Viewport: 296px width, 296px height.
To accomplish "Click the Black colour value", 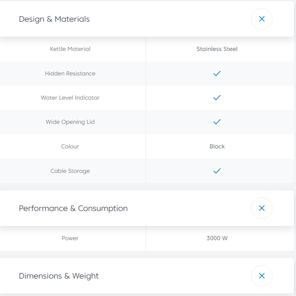I will click(x=217, y=146).
